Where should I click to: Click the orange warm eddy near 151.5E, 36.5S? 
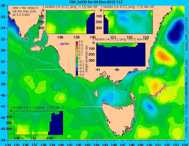coord(163,56)
